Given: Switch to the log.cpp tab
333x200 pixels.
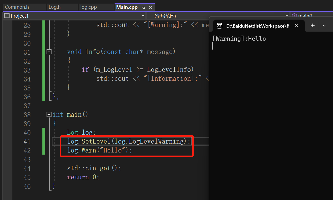Looking at the screenshot, I should (x=96, y=7).
